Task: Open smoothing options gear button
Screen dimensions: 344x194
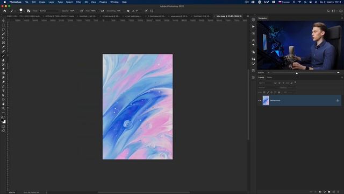Action: pyautogui.click(x=128, y=11)
